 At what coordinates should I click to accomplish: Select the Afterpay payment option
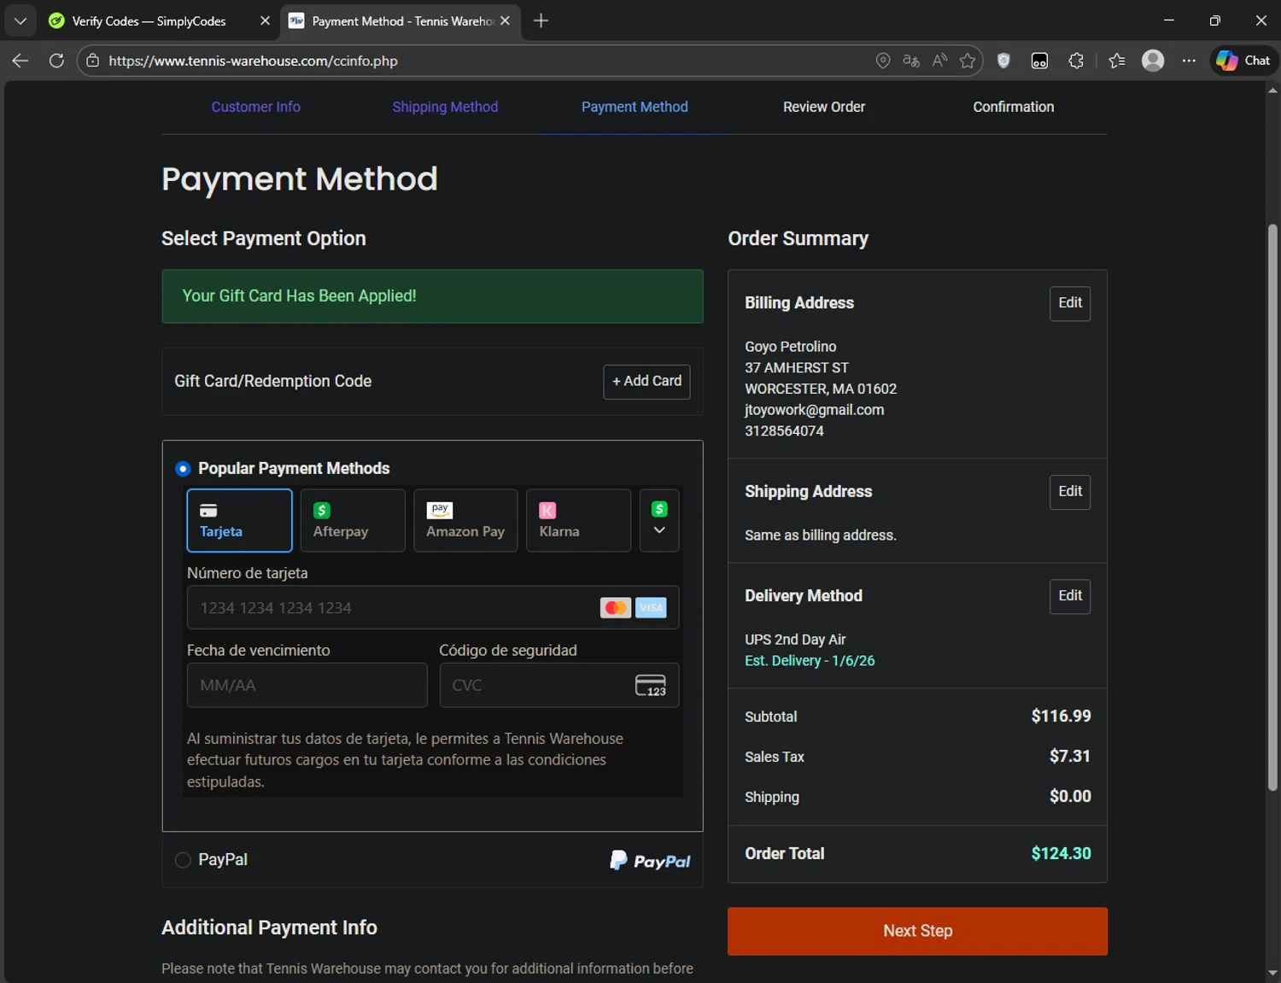click(352, 520)
